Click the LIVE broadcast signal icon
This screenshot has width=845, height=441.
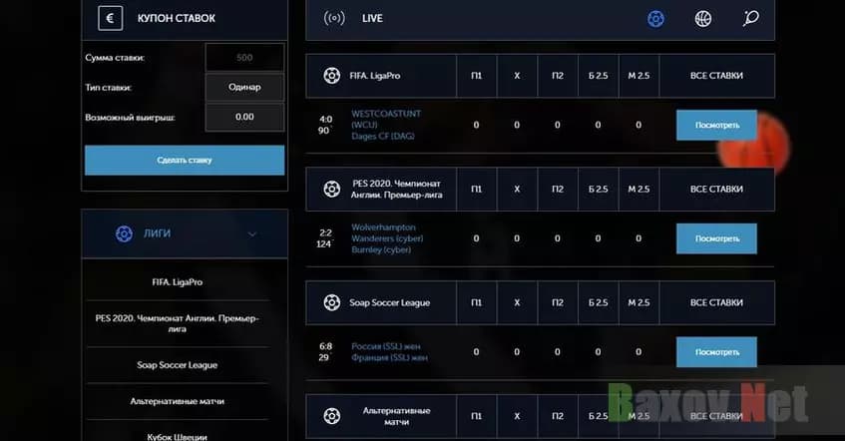click(x=335, y=18)
